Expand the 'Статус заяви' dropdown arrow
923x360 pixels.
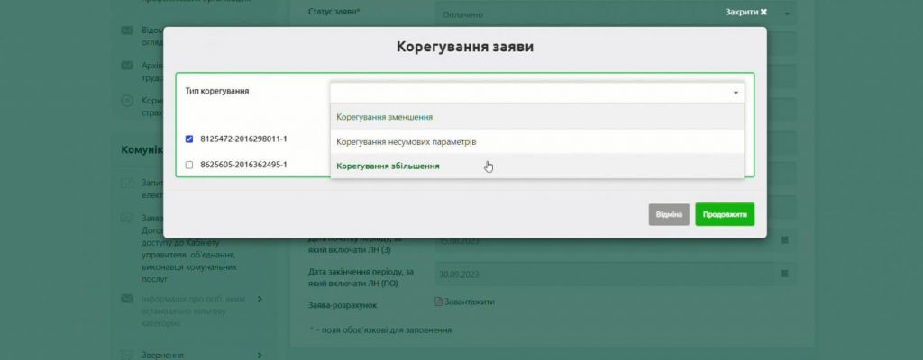[x=786, y=14]
